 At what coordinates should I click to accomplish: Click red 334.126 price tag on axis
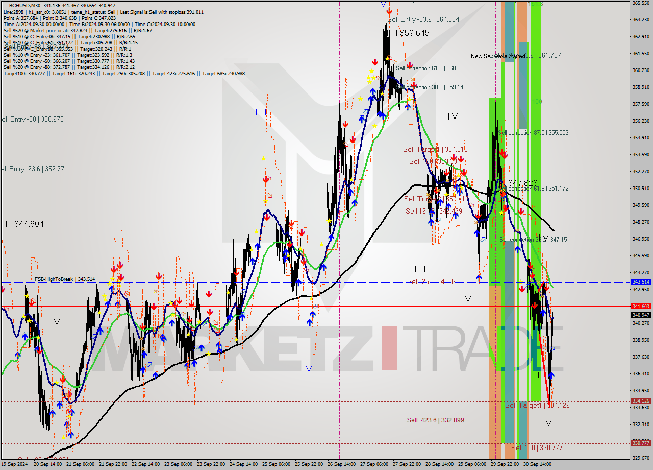pos(641,401)
